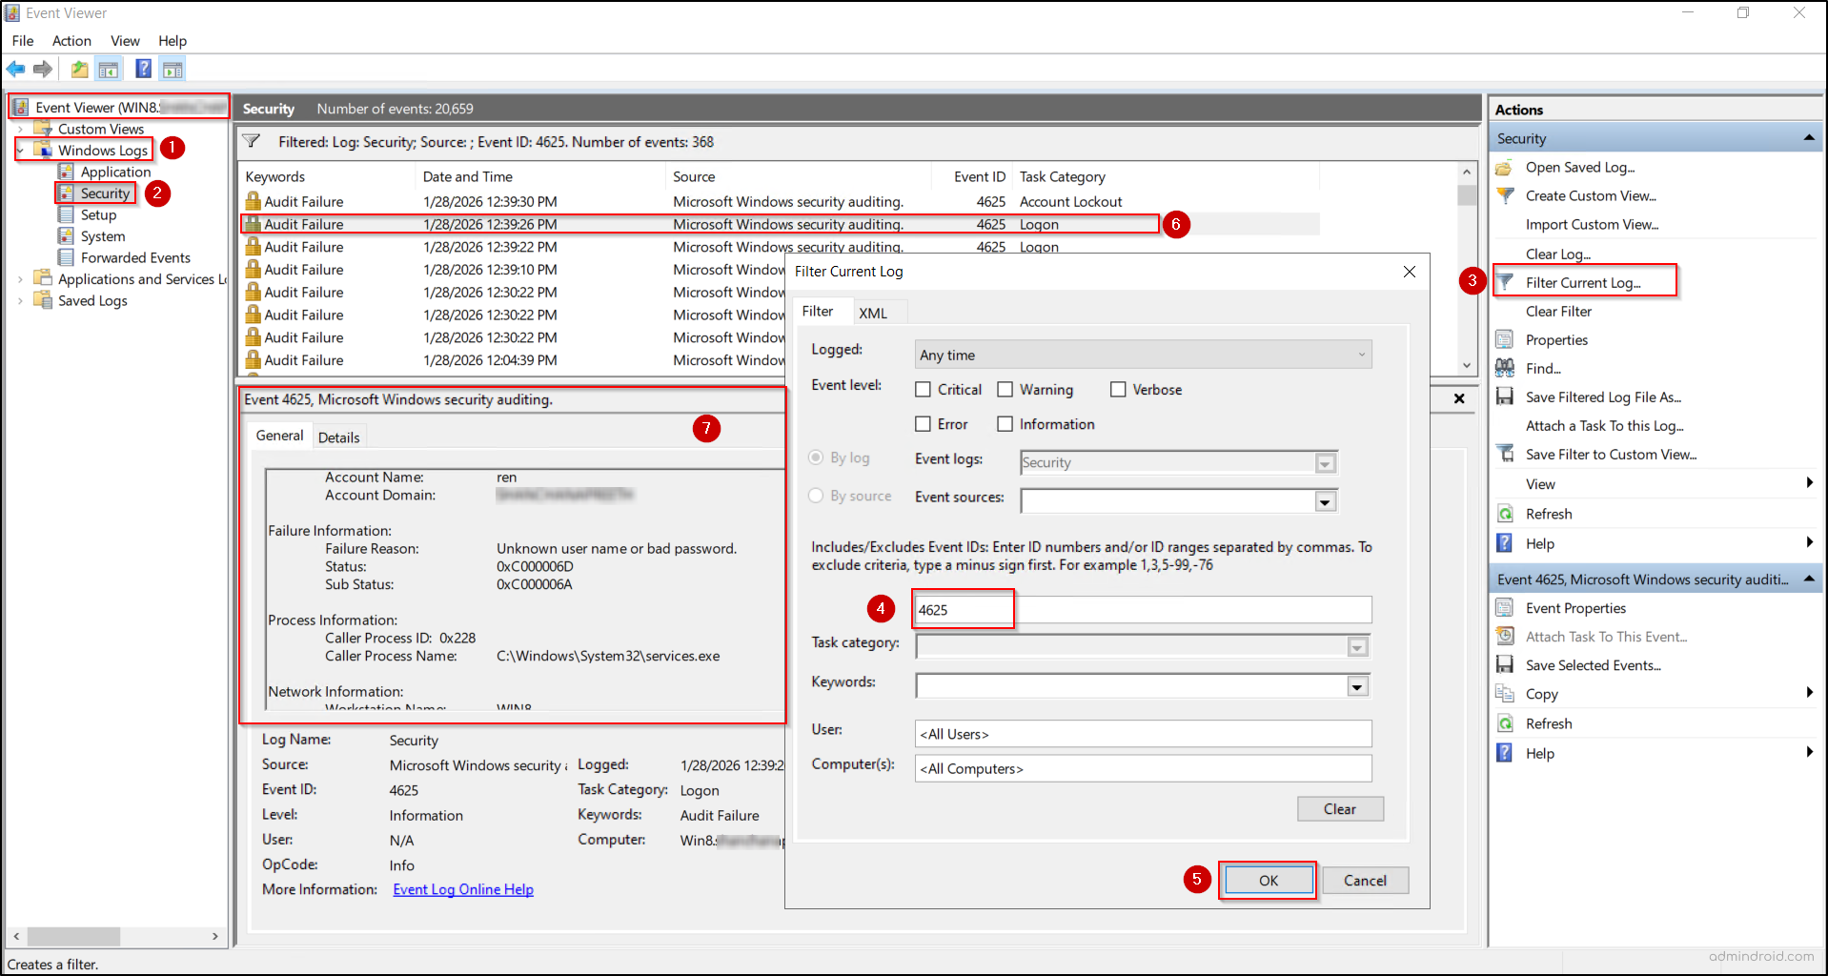The width and height of the screenshot is (1828, 976).
Task: Open Find using the binoculars icon
Action: pos(1504,368)
